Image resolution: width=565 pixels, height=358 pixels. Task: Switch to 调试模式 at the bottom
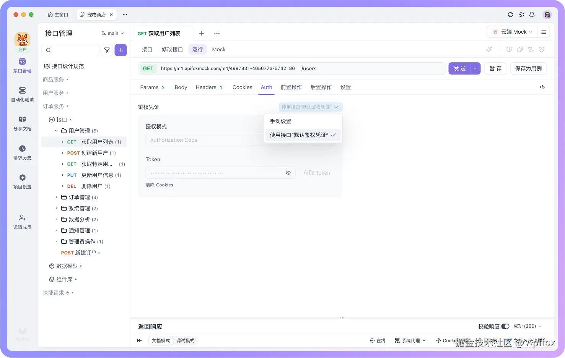point(186,340)
